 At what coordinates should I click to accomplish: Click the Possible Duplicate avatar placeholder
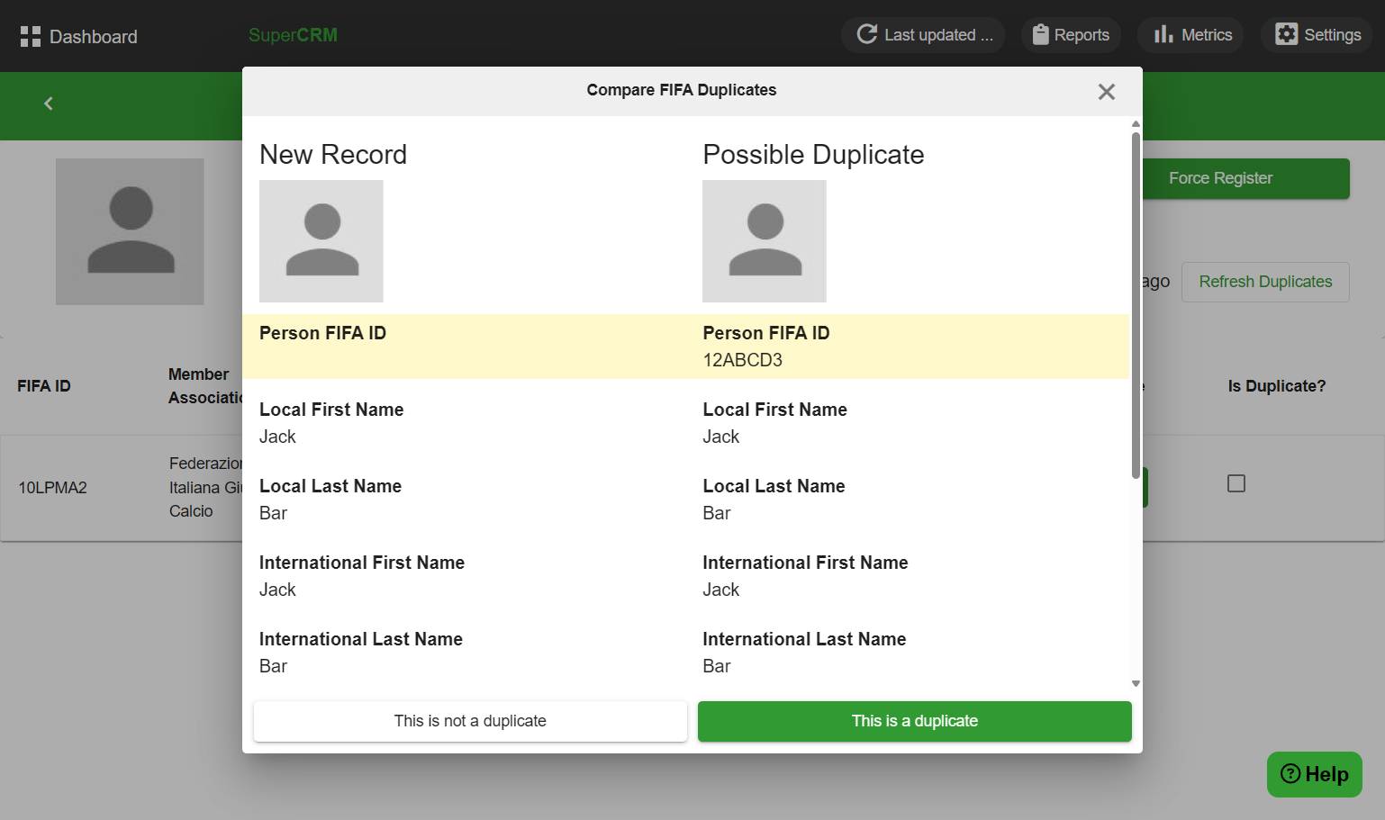pyautogui.click(x=765, y=241)
